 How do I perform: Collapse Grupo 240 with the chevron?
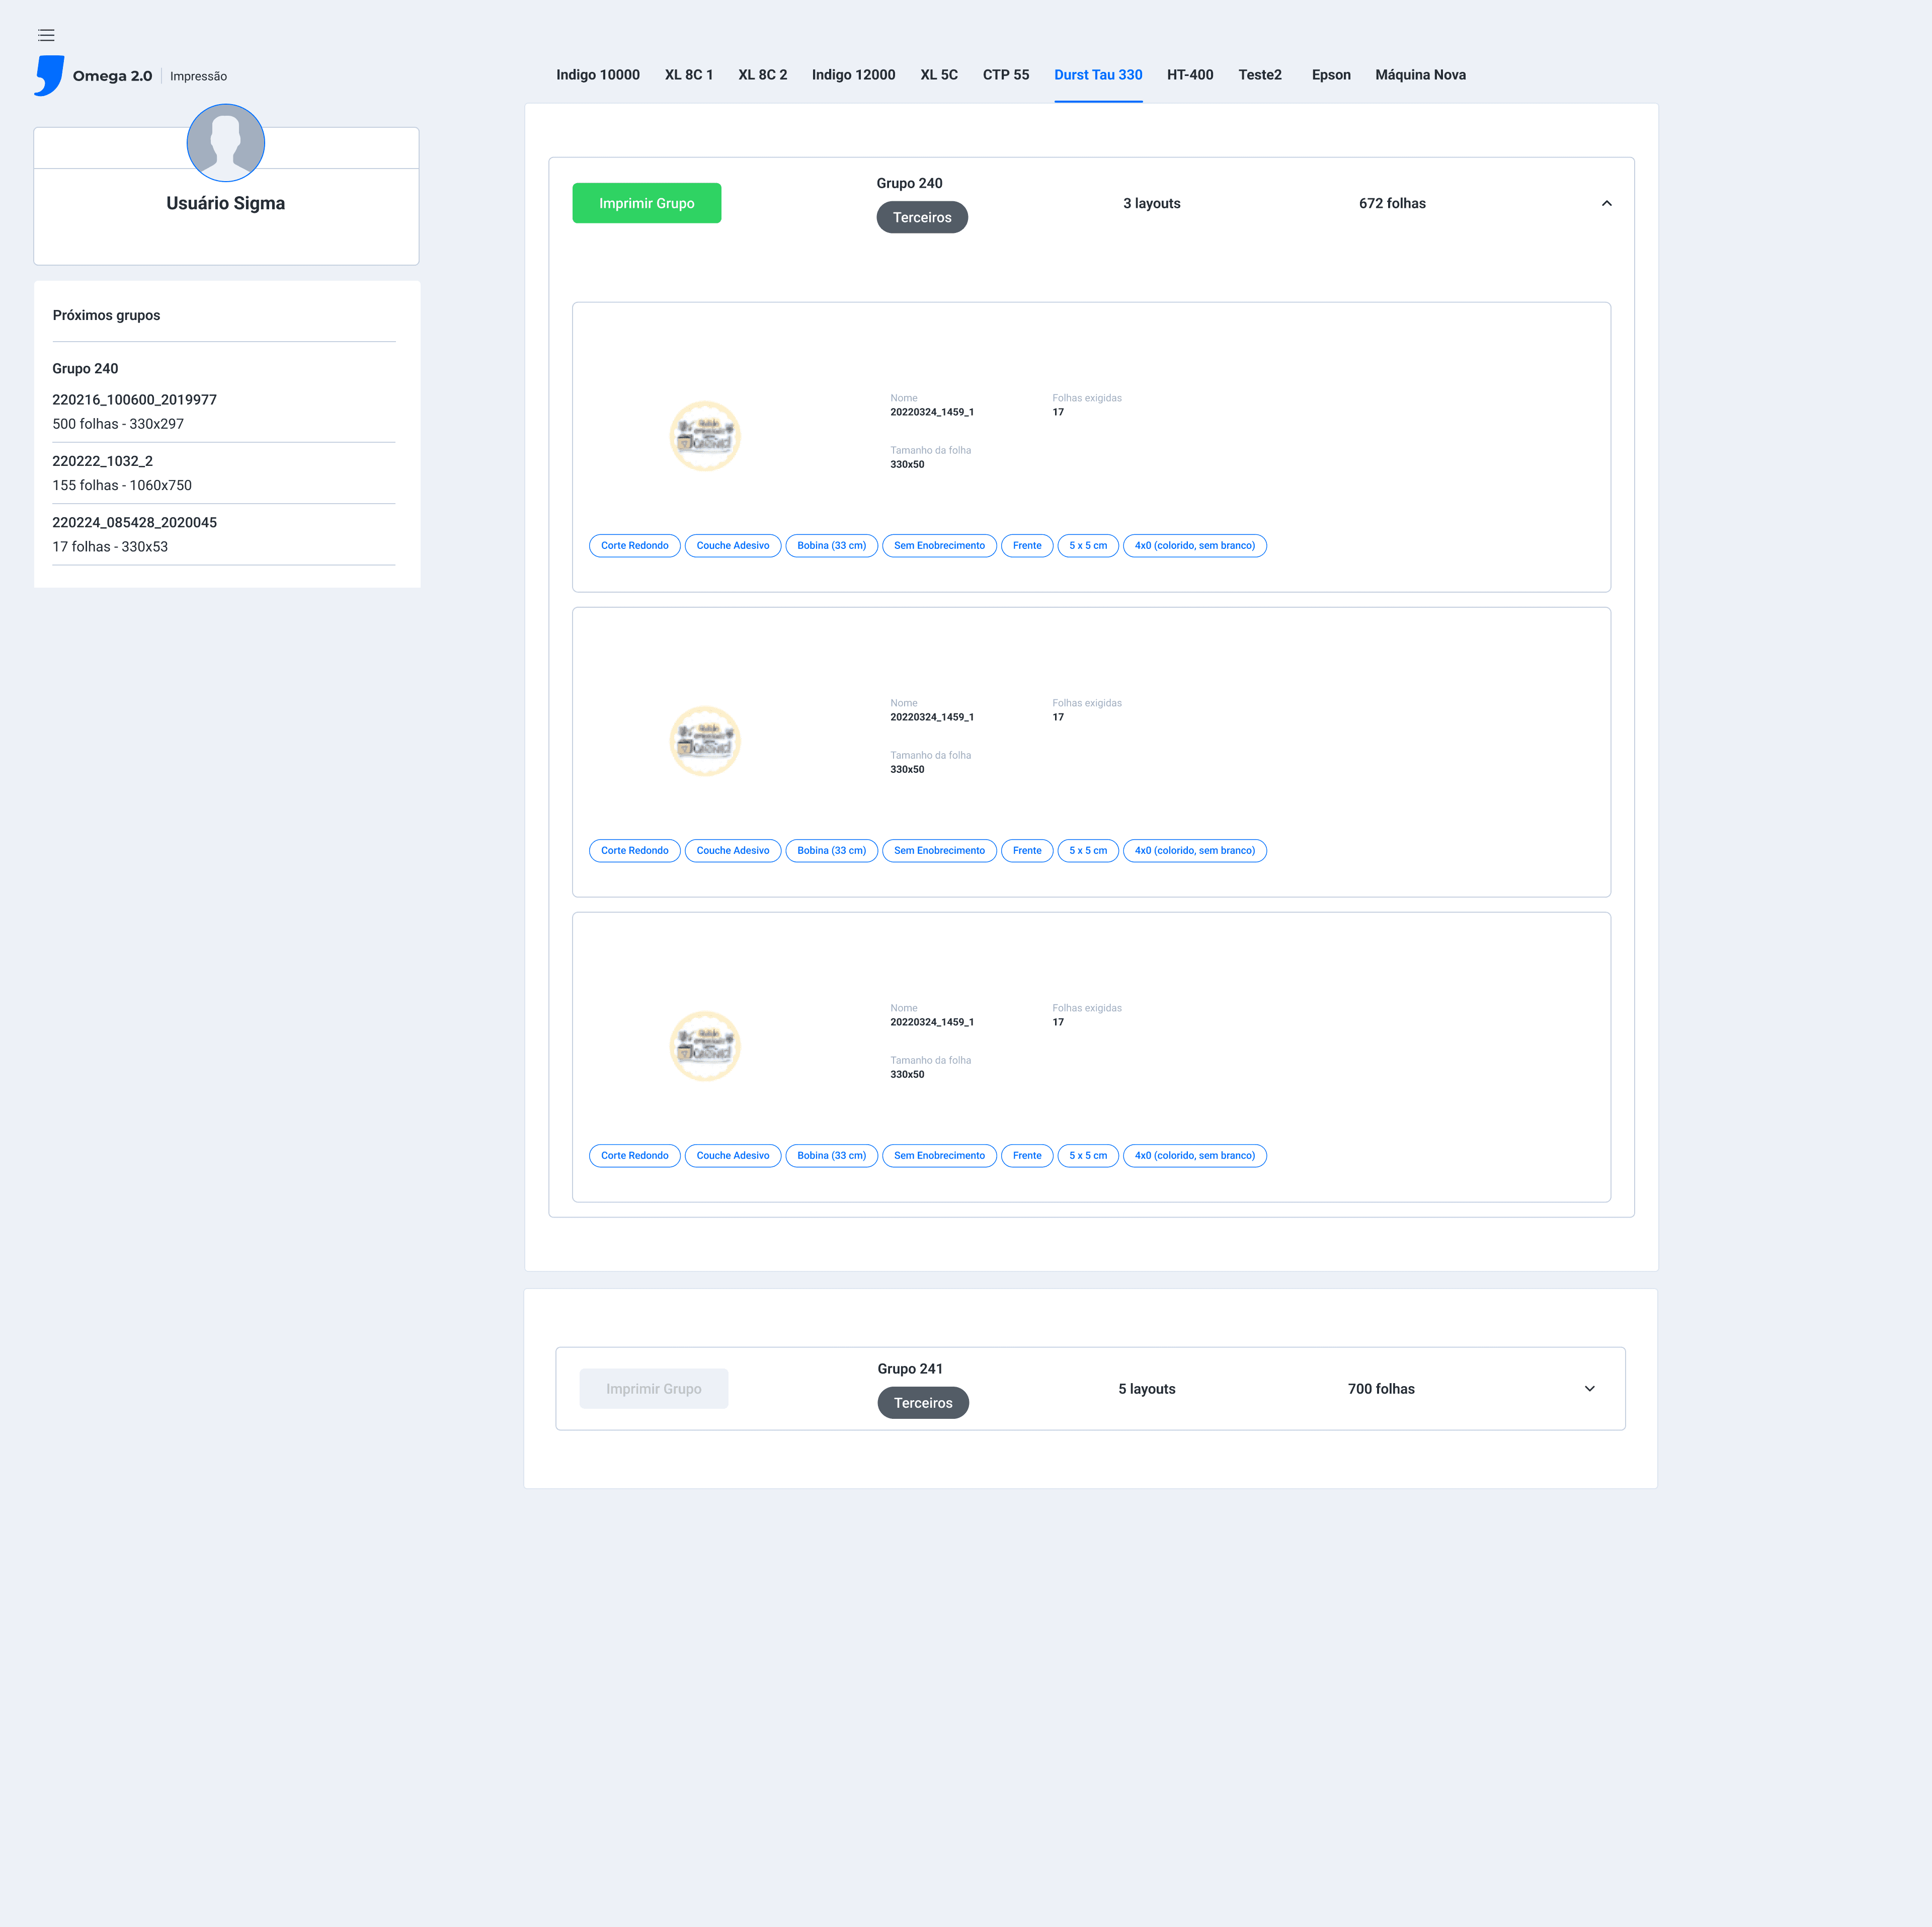pos(1606,203)
